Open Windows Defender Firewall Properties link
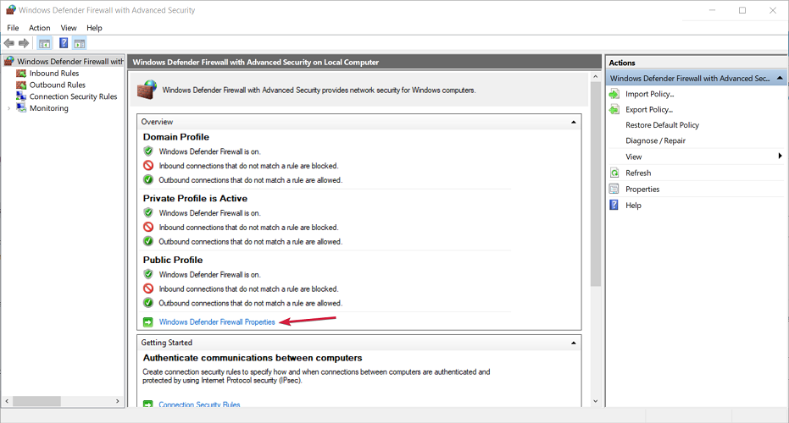 (x=217, y=322)
